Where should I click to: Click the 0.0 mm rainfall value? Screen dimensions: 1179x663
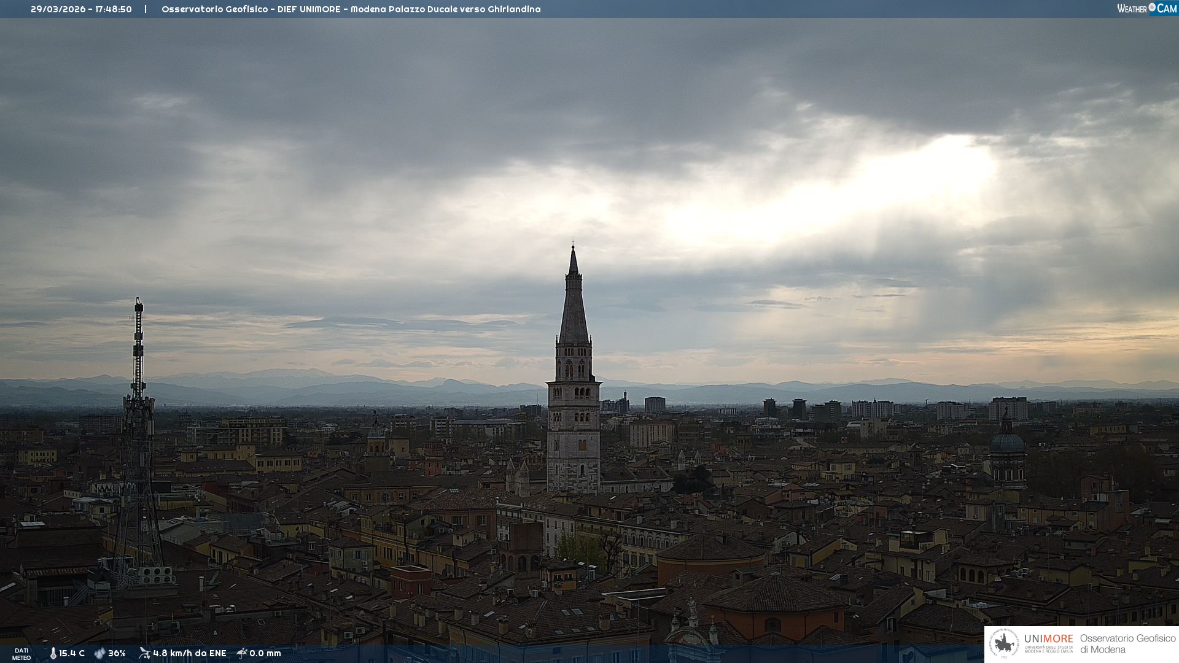[265, 653]
